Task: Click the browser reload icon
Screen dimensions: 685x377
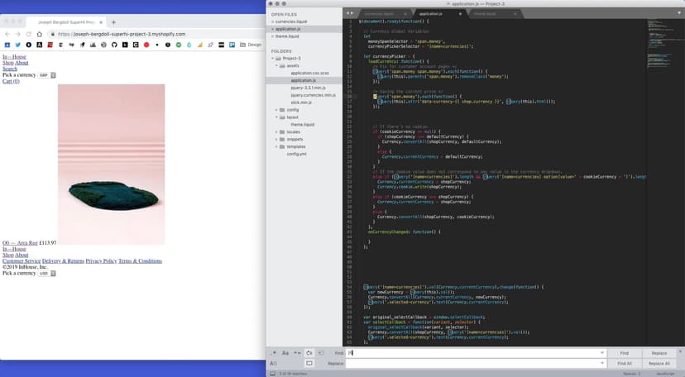Action: tap(28, 34)
